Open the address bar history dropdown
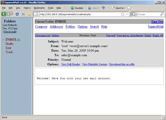Image resolution: width=166 pixels, height=120 pixels. 127,14
